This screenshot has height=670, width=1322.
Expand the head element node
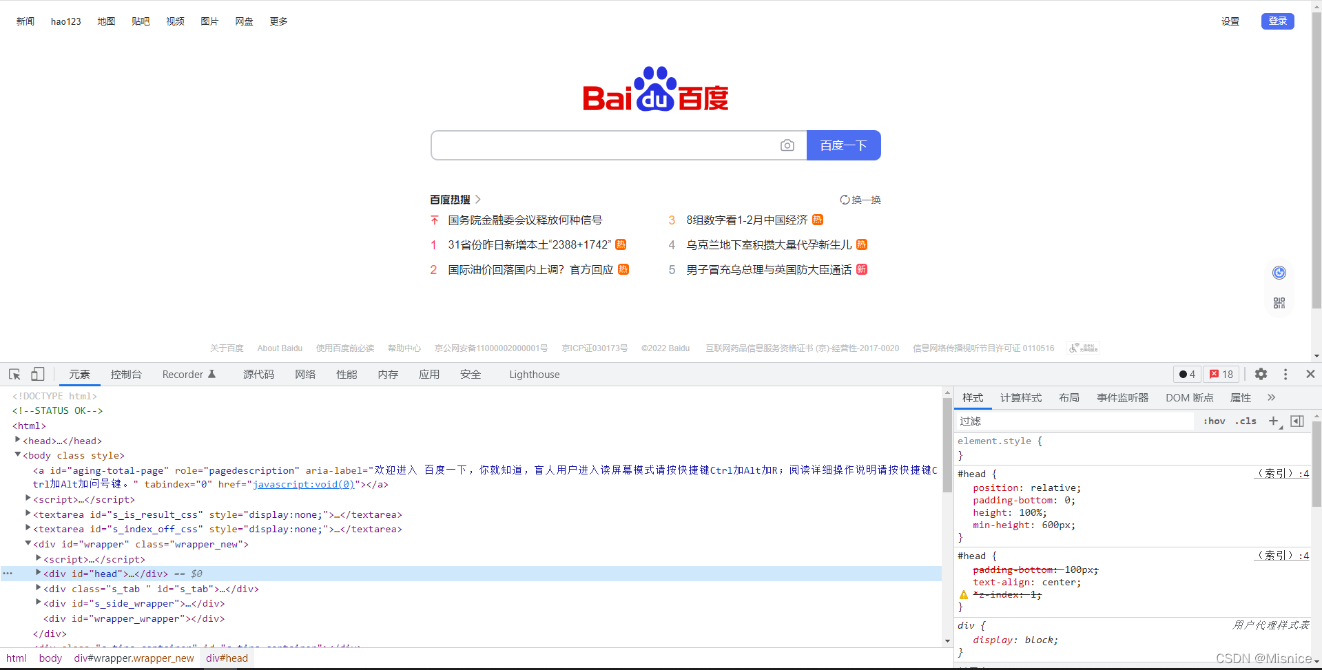(x=18, y=439)
